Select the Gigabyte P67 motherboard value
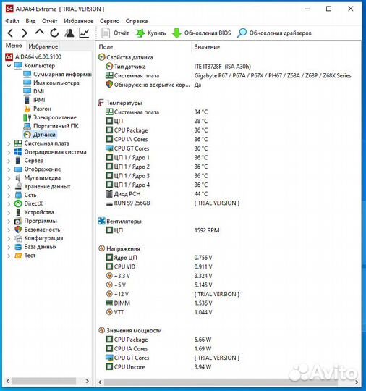The image size is (366, 391). [x=273, y=75]
